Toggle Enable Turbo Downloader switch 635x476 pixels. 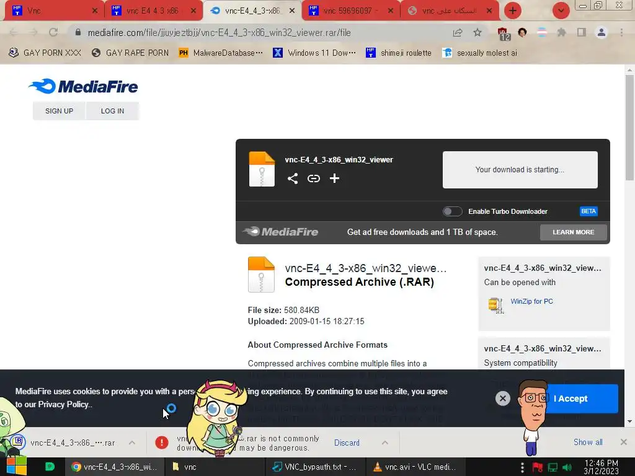(x=452, y=211)
